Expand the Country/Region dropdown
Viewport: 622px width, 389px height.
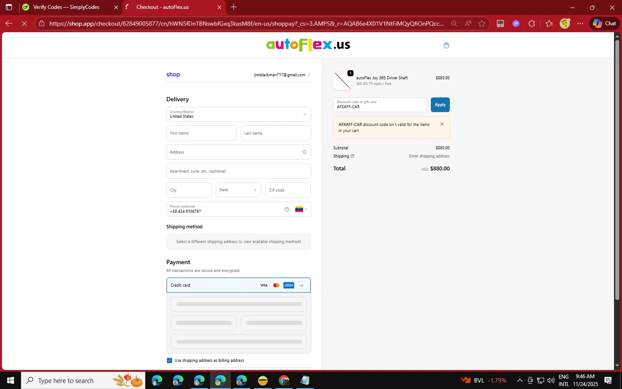coord(238,114)
